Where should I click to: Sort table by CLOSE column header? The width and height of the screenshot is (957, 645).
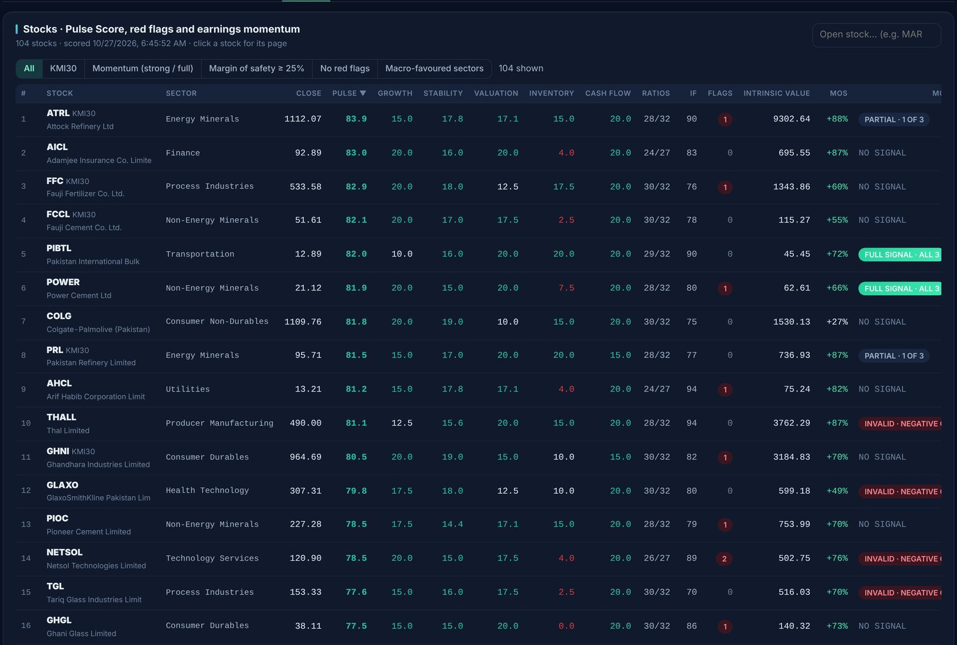point(309,93)
